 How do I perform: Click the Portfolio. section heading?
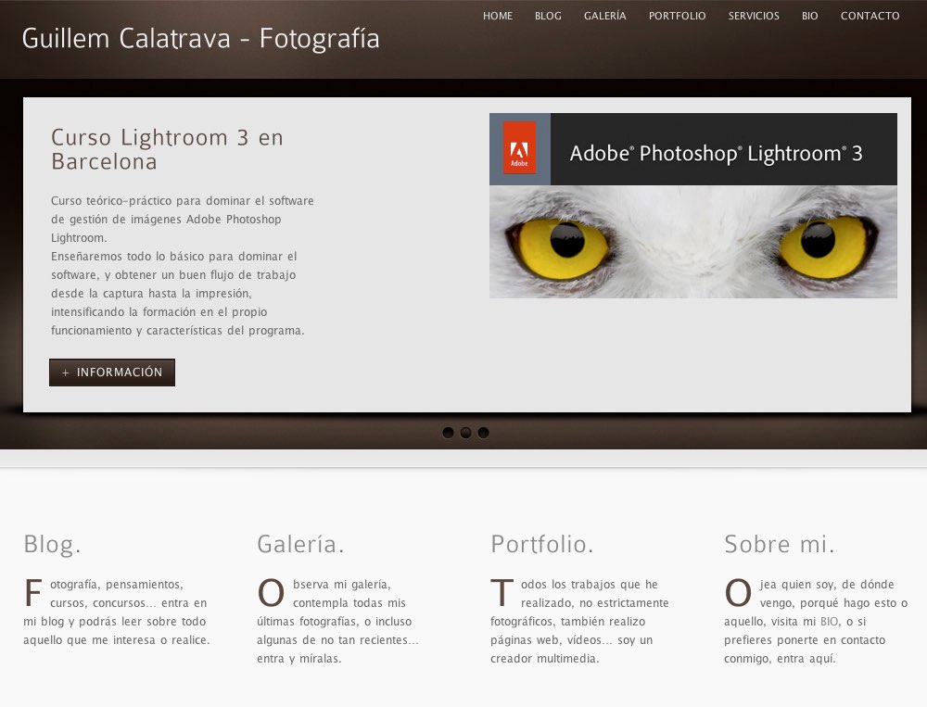pyautogui.click(x=542, y=545)
